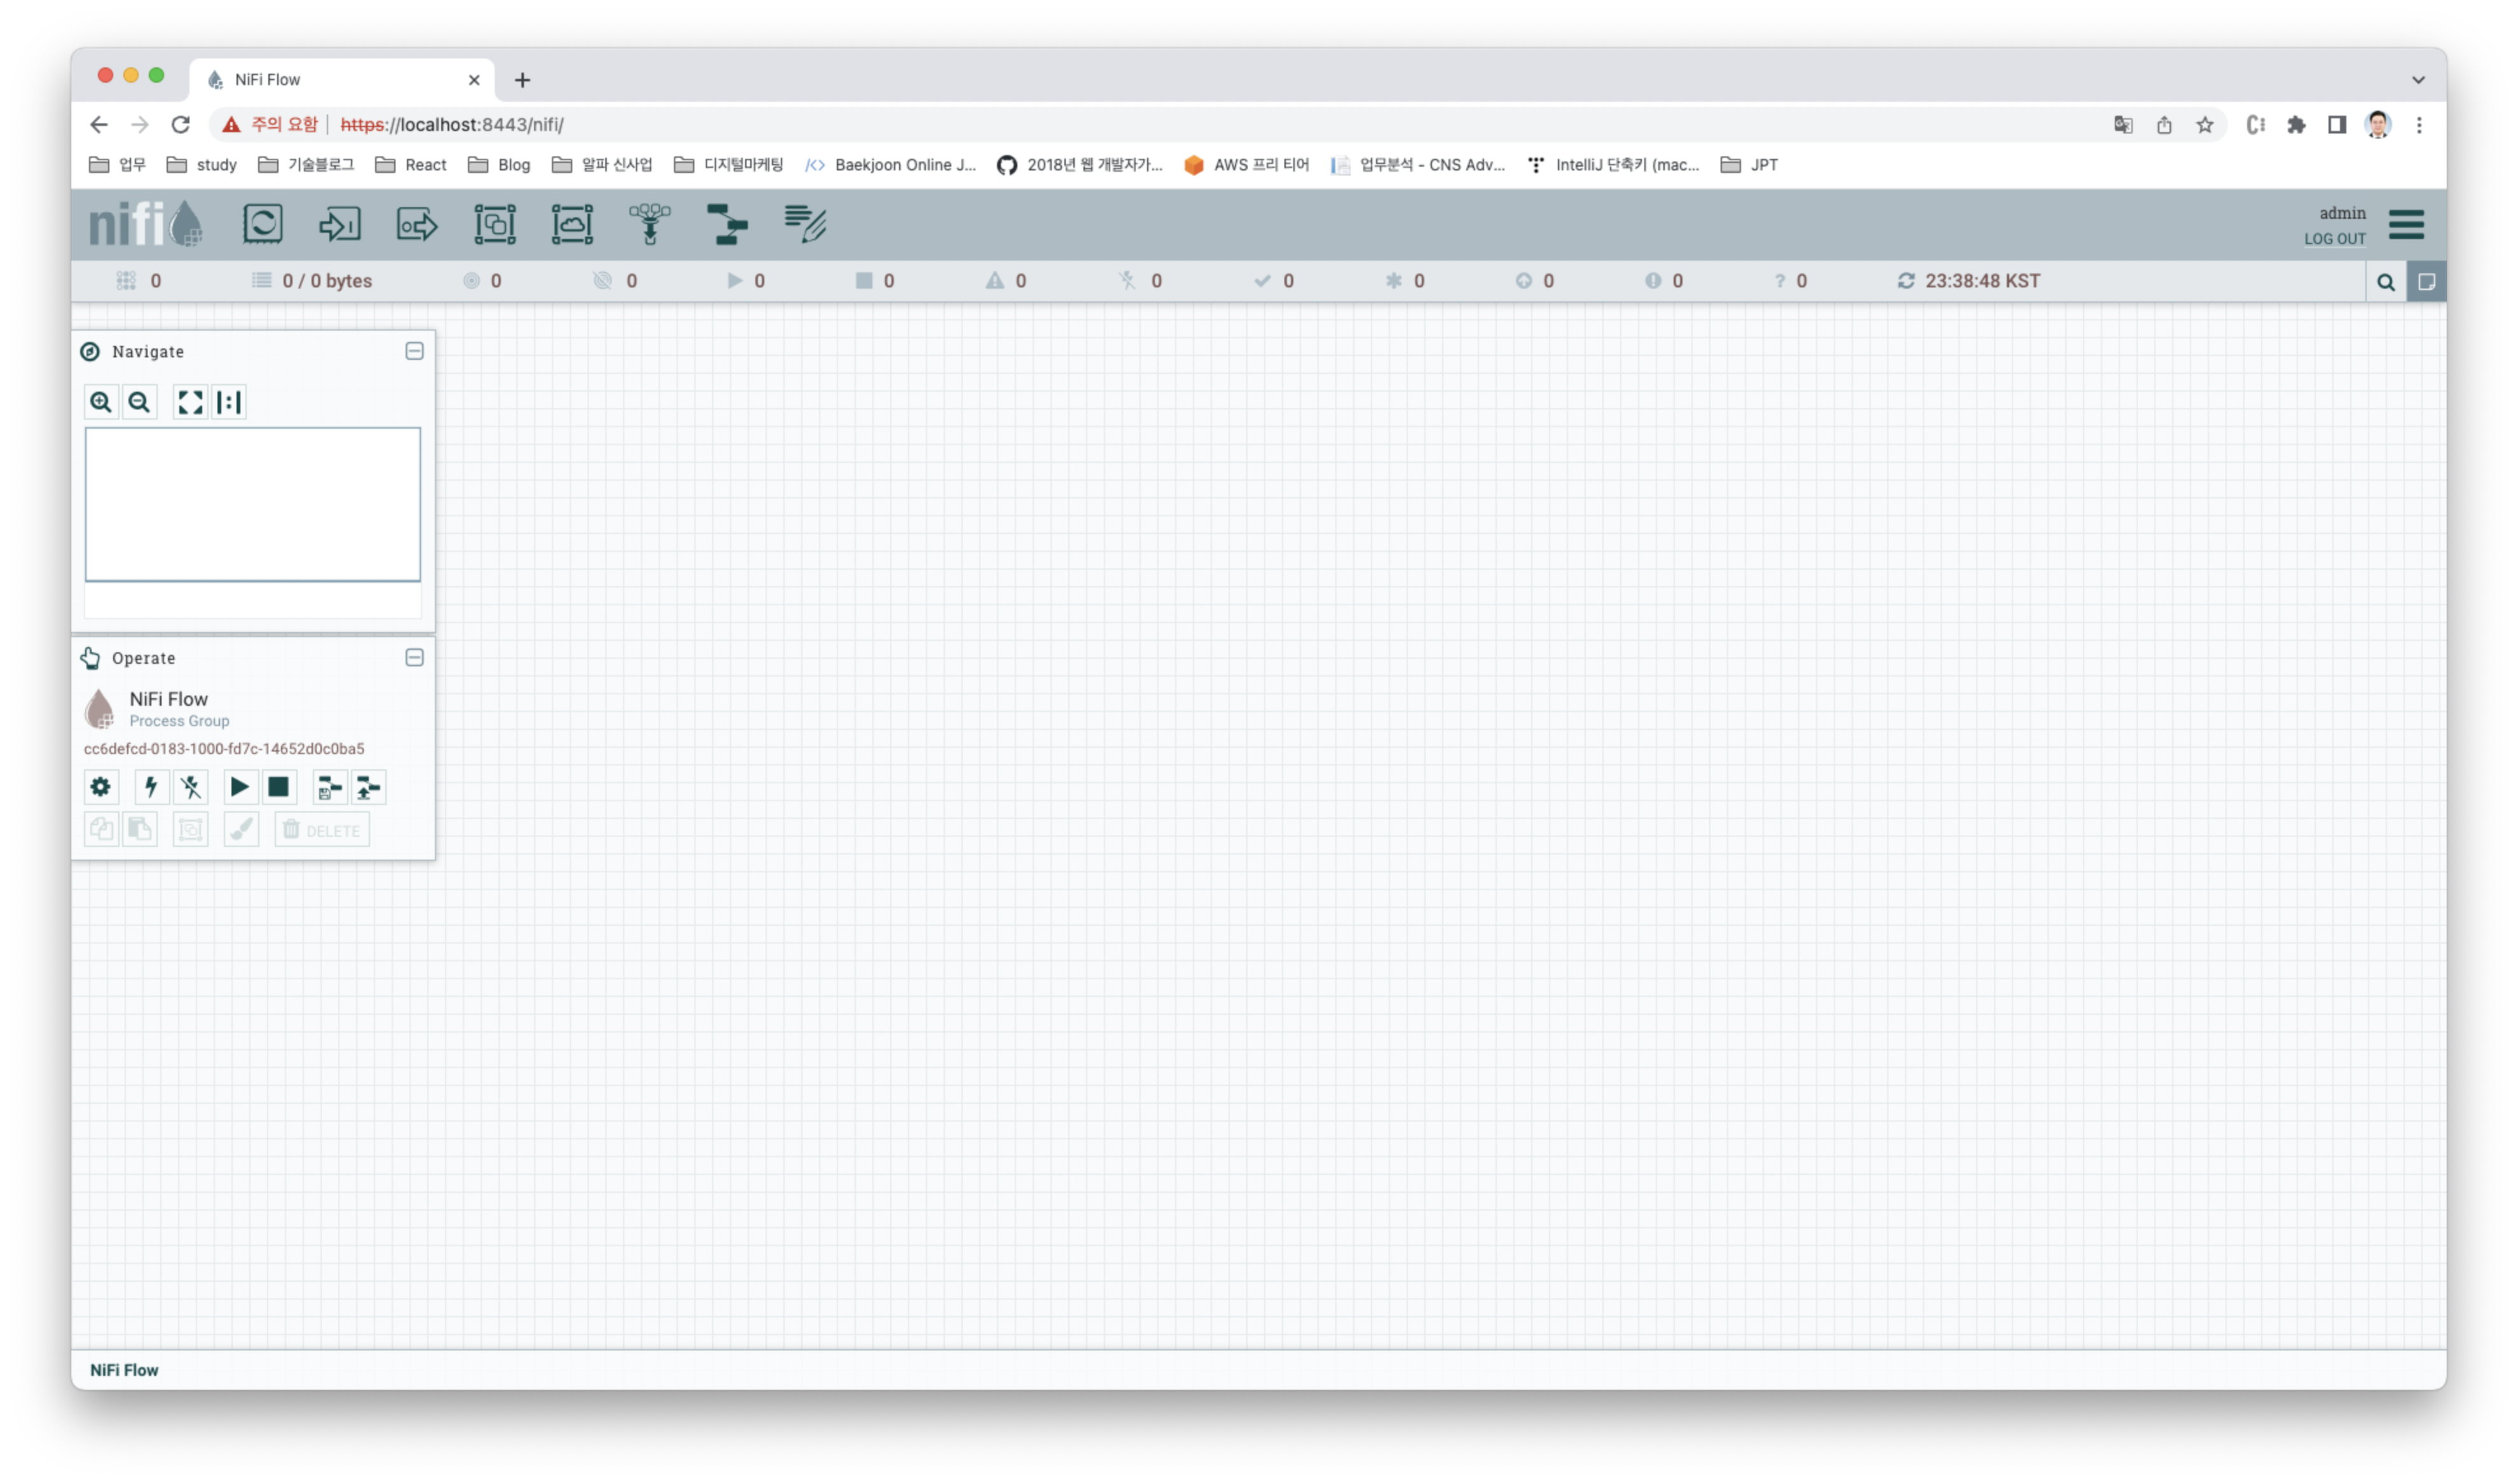Click the greyed Paste icon in Operate
The height and width of the screenshot is (1484, 2518).
tap(140, 830)
